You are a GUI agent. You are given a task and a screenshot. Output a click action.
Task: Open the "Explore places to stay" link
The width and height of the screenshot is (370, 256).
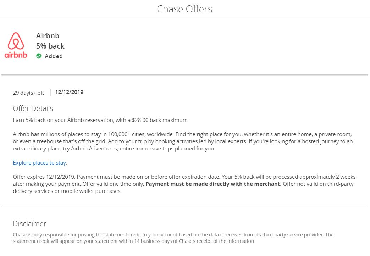point(39,163)
